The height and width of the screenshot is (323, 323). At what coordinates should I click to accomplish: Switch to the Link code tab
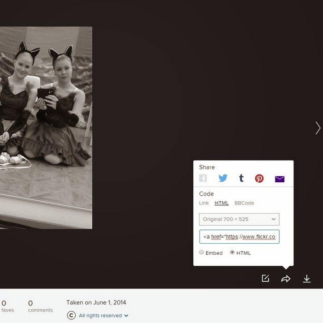pos(204,203)
